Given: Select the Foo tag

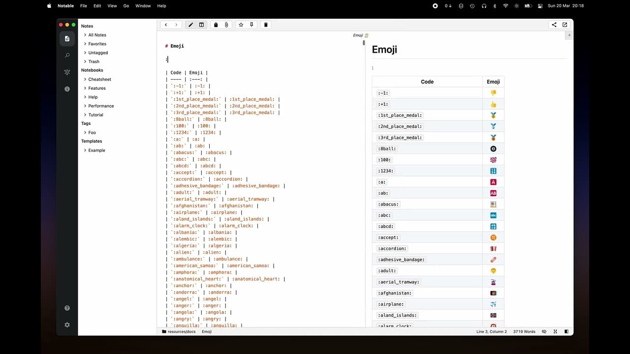Looking at the screenshot, I should pos(92,133).
